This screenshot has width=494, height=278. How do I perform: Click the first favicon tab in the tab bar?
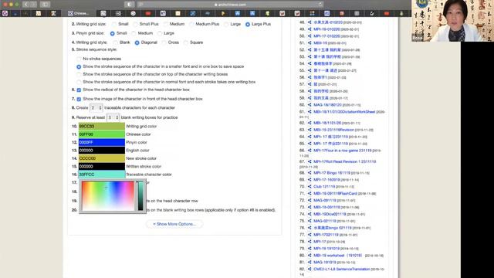[5, 13]
